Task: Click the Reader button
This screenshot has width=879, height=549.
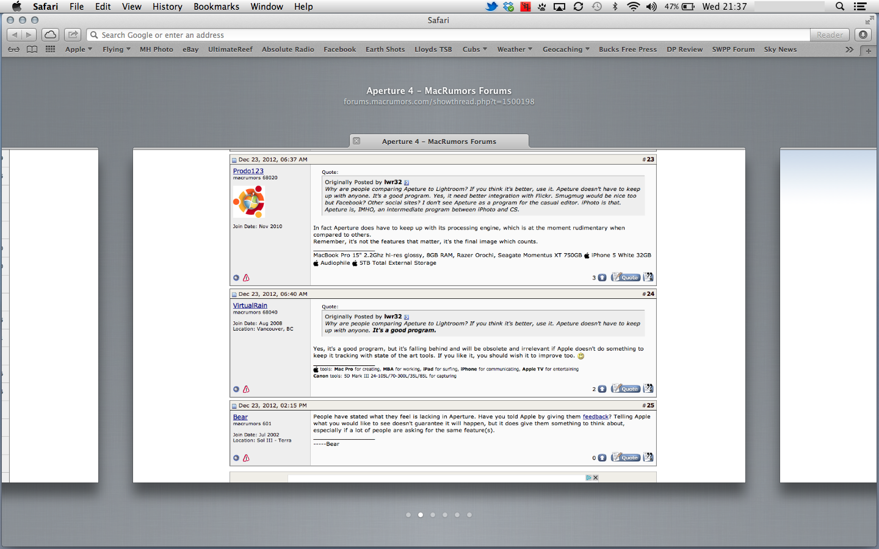Action: coord(830,35)
